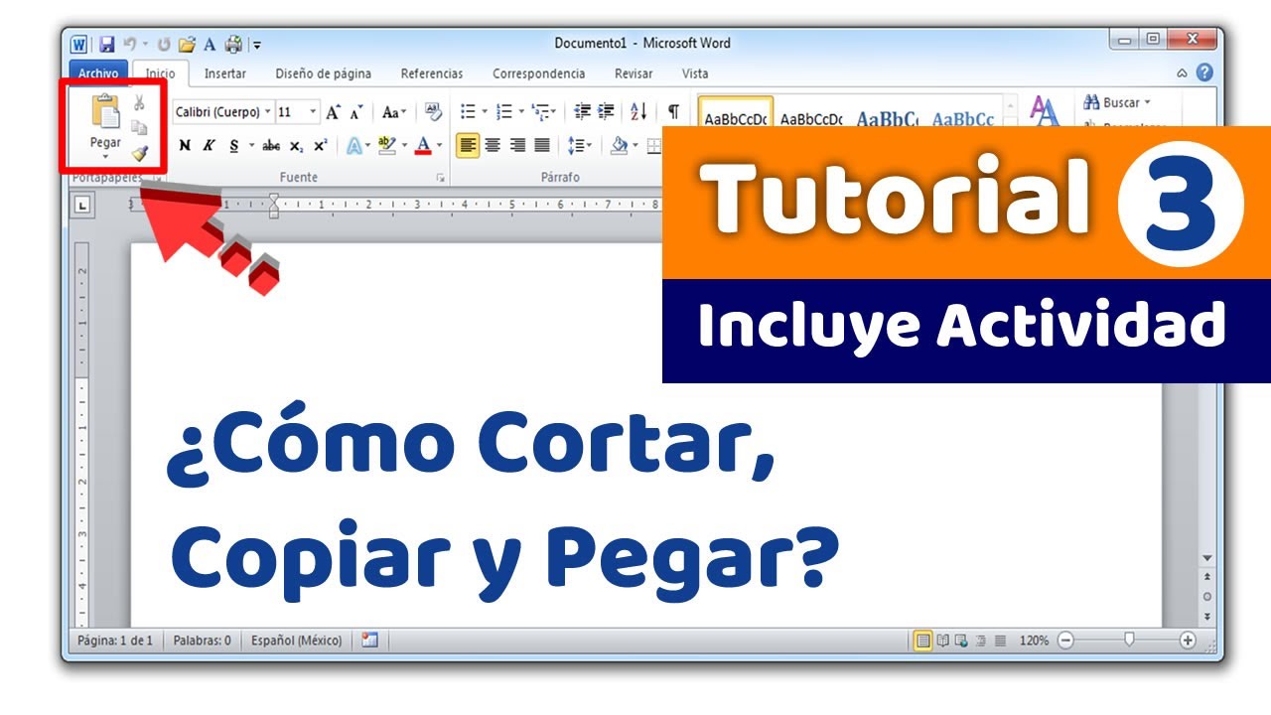Click the Pegar clipboard icon
1271x715 pixels.
tap(105, 113)
